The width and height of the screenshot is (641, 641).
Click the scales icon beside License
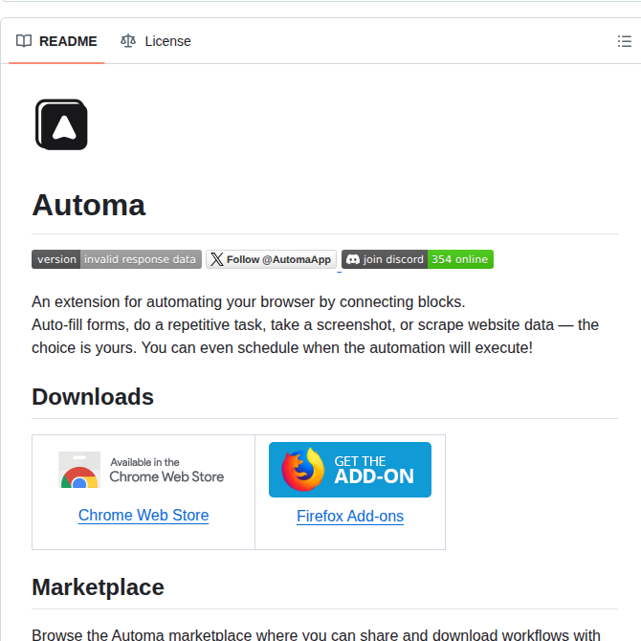[x=128, y=41]
